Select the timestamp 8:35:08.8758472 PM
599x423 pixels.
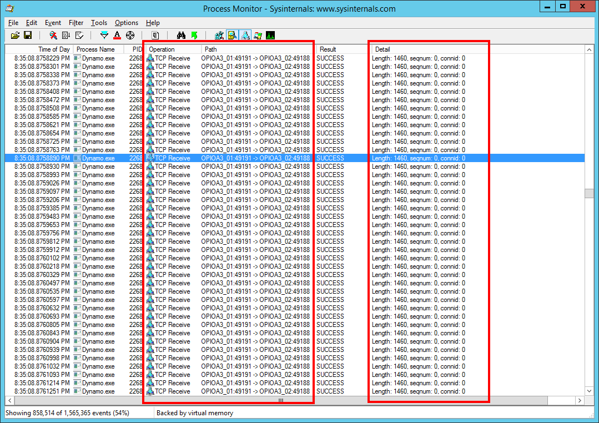[x=42, y=100]
